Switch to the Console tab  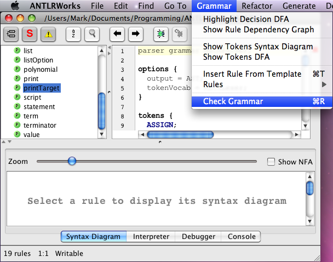tap(242, 236)
